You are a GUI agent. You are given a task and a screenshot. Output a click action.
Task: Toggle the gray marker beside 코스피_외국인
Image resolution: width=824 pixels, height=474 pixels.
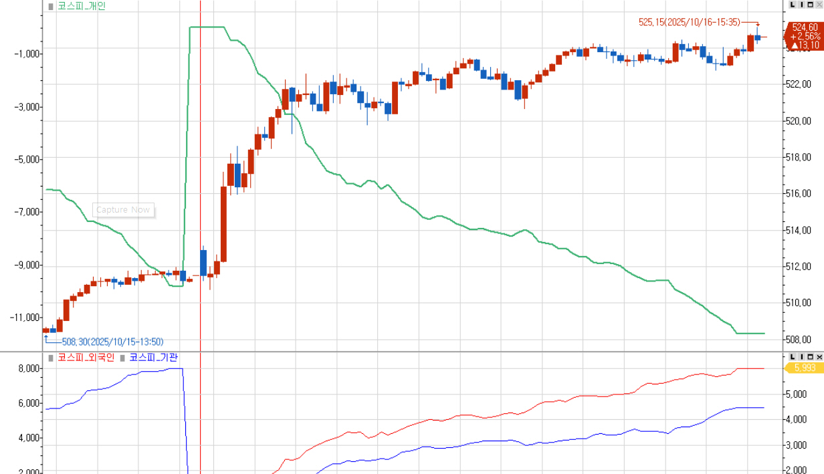pos(51,358)
